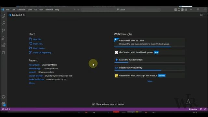Screen dimensions: 208x117
Task: Open notifications bell in status bar
Action: (x=205, y=109)
